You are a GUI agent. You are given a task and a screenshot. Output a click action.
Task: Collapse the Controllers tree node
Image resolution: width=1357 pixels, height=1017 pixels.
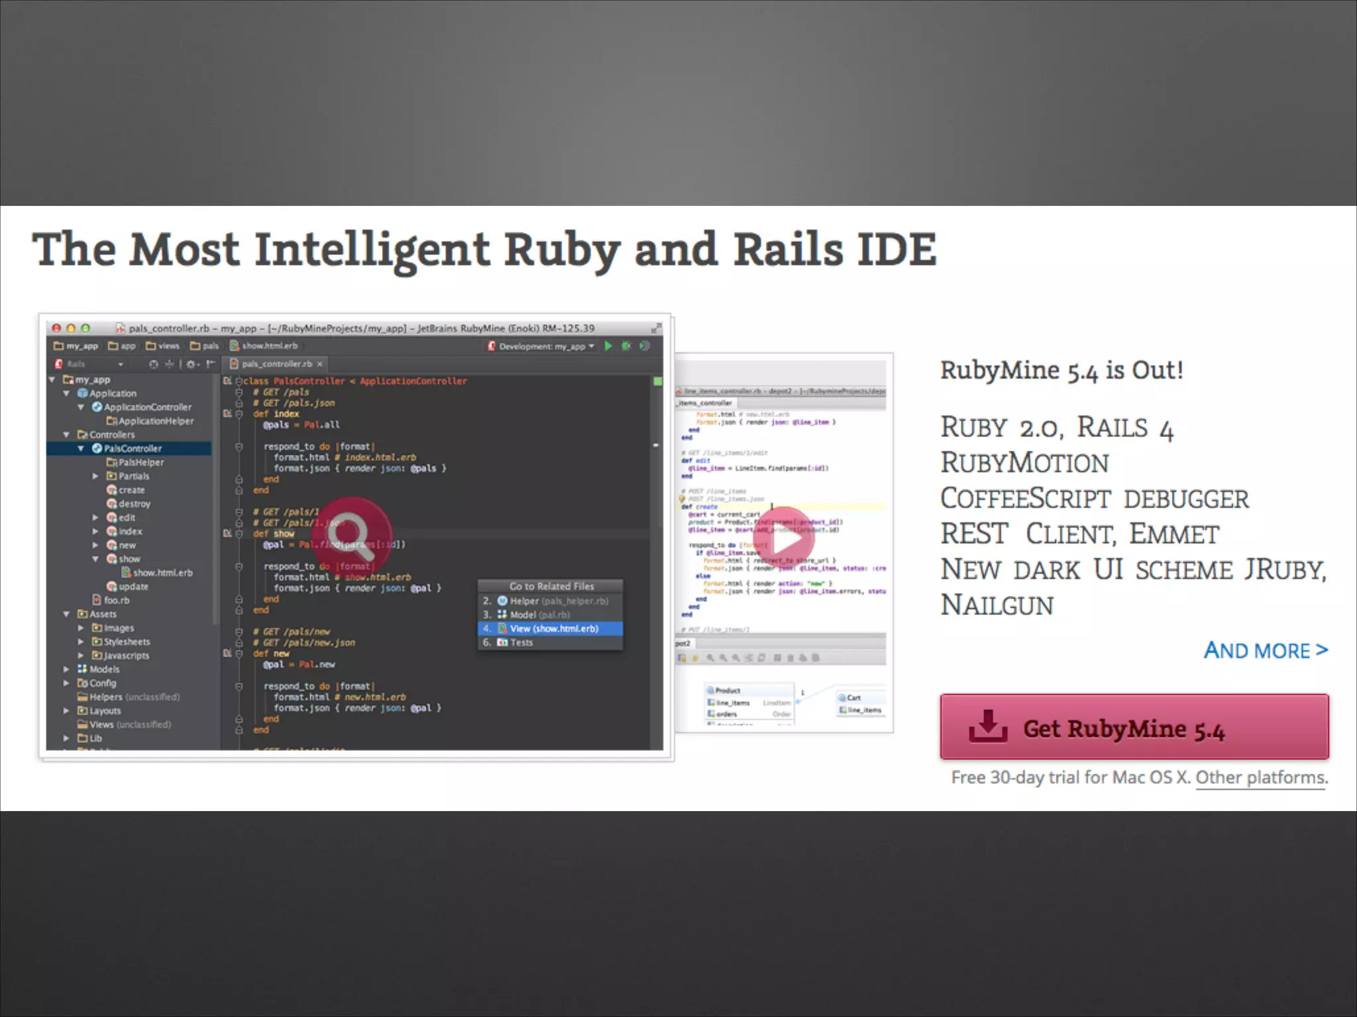click(x=66, y=434)
